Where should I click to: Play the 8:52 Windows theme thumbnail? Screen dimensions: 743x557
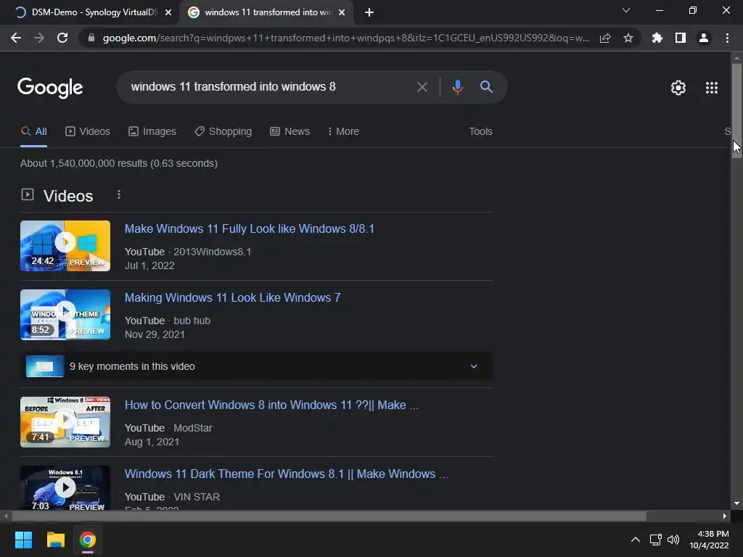click(65, 315)
